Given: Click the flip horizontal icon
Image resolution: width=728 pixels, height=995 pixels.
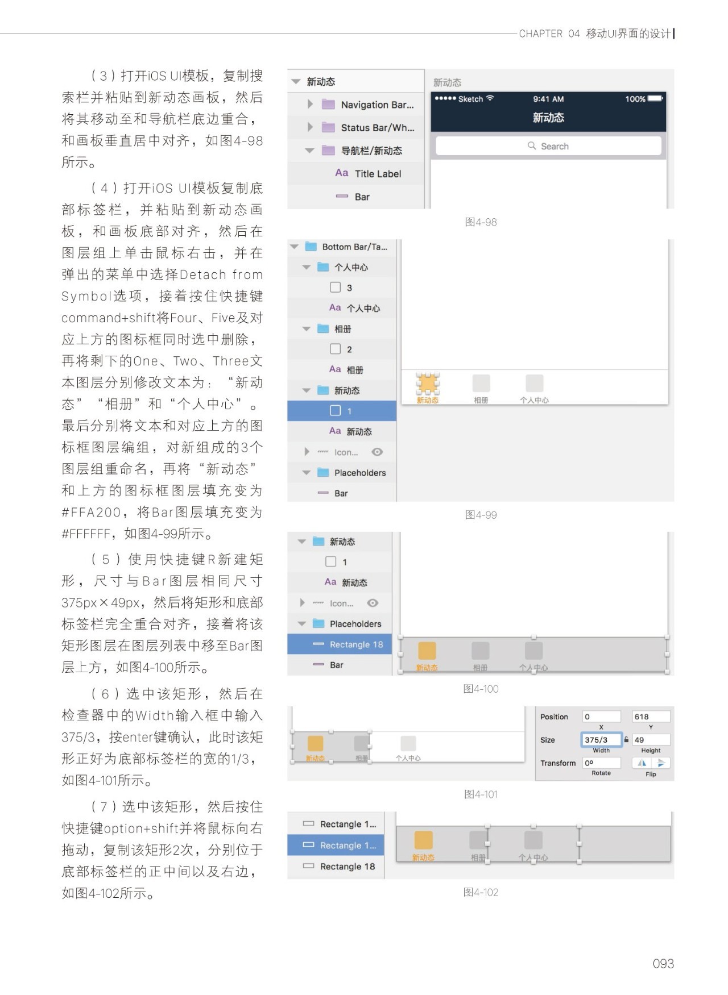Looking at the screenshot, I should [642, 763].
